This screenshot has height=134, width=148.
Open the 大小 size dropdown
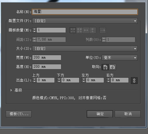pyautogui.click(x=85, y=49)
